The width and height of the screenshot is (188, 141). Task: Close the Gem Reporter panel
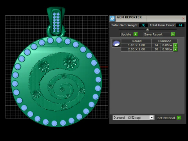[183, 18]
